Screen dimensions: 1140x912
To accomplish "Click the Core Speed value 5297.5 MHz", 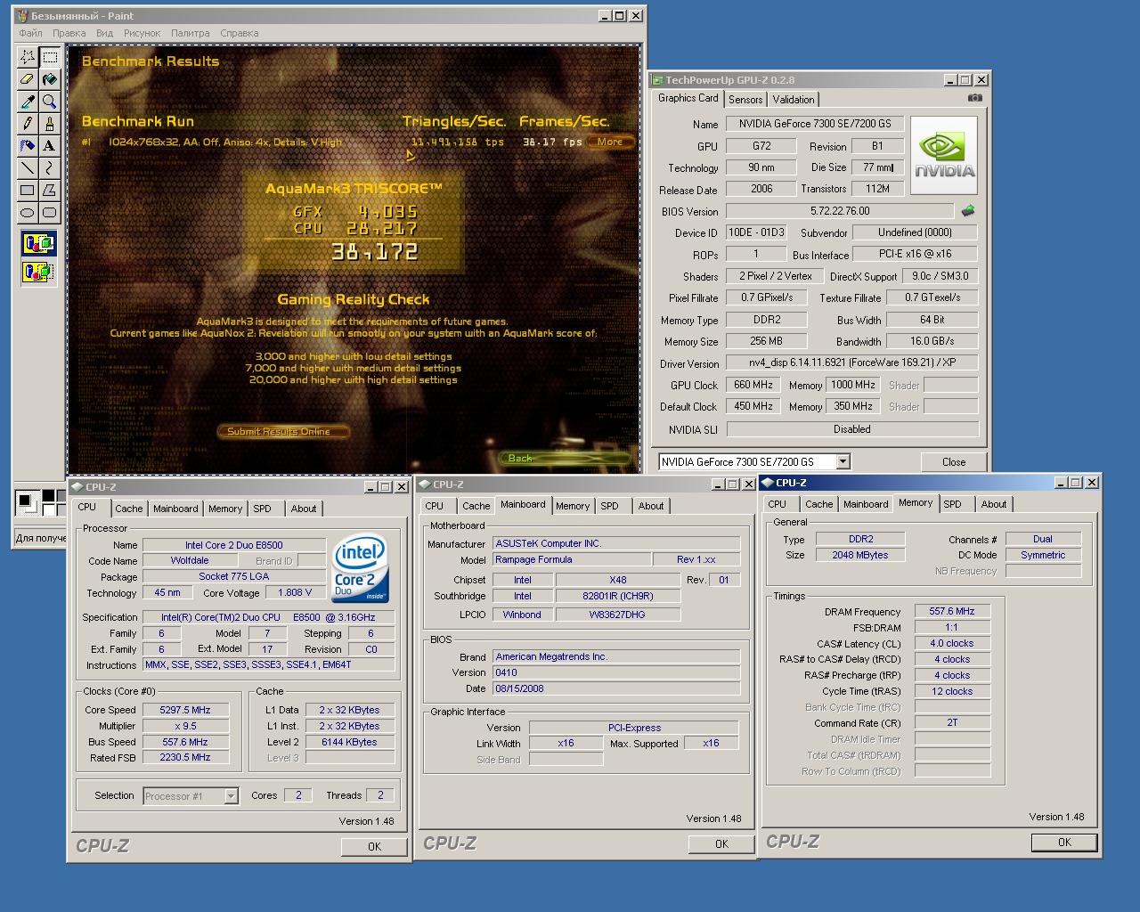I will pyautogui.click(x=185, y=710).
